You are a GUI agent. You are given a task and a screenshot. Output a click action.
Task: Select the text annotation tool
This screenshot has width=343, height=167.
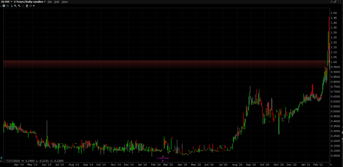coord(4,6)
